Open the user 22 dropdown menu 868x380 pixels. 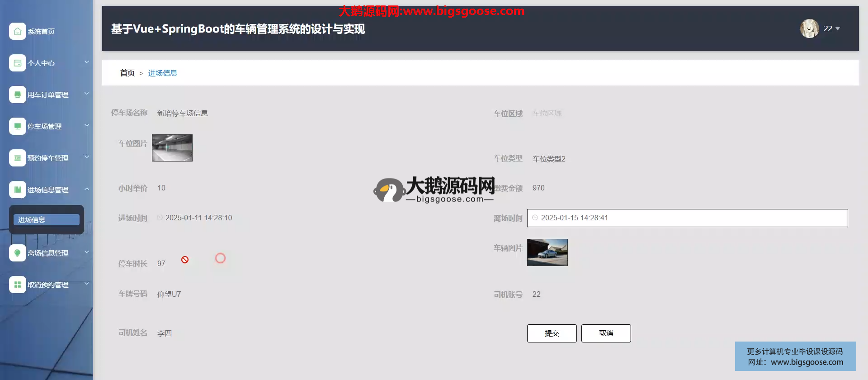[832, 28]
